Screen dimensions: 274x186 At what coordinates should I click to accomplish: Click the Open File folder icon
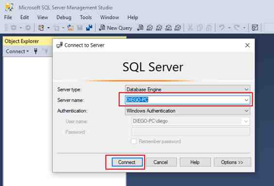[70, 28]
